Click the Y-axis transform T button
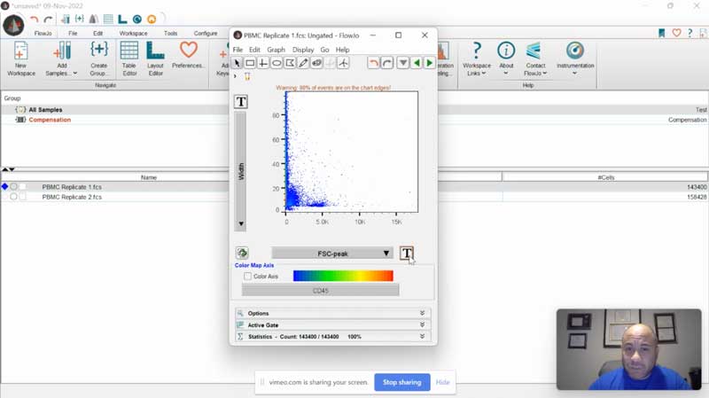 [x=240, y=102]
